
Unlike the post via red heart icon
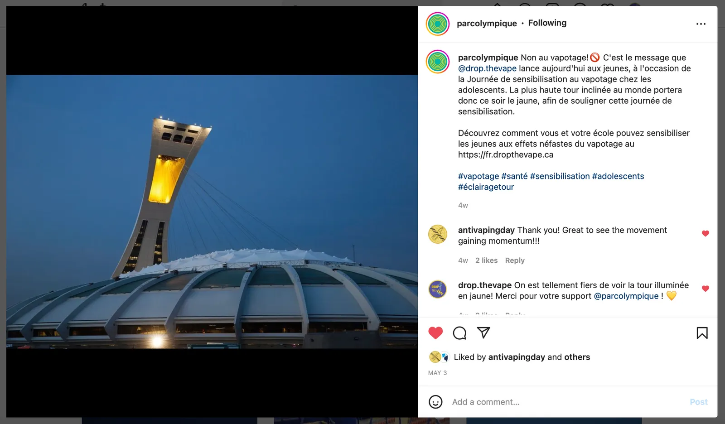435,333
